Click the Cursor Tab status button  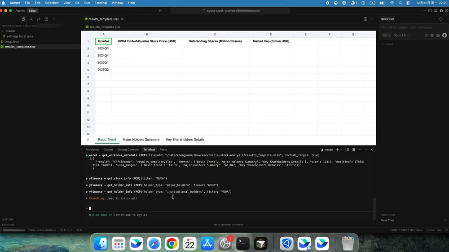(x=434, y=230)
